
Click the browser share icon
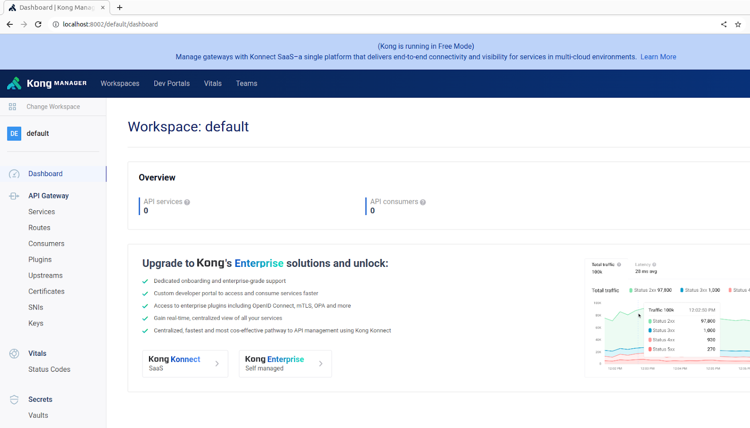[724, 24]
